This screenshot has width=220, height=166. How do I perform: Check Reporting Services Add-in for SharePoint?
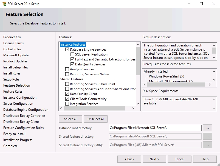[x=67, y=89]
